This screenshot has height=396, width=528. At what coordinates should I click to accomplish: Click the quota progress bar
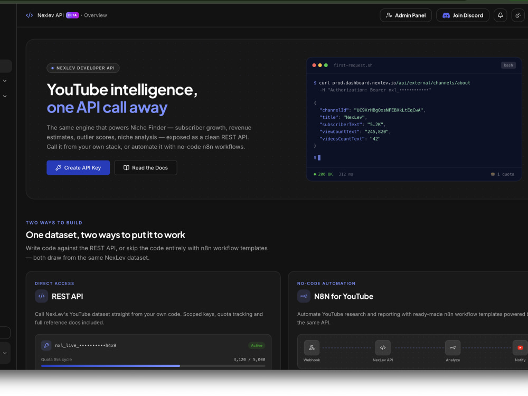click(x=153, y=366)
